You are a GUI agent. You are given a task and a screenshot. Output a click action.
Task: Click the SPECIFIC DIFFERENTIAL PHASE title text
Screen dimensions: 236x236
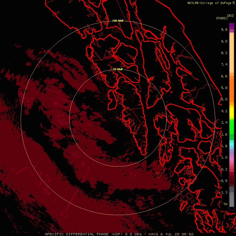coord(77,234)
